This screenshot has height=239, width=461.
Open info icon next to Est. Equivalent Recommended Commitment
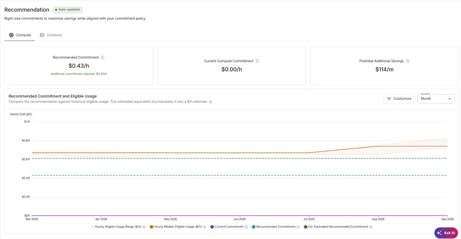[x=371, y=227]
